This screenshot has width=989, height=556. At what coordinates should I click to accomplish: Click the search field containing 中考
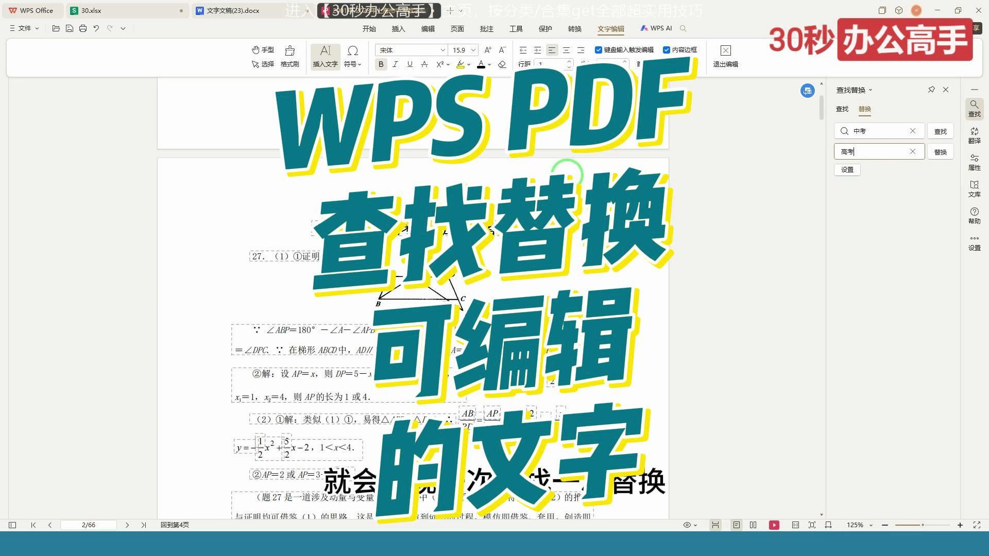pos(879,131)
